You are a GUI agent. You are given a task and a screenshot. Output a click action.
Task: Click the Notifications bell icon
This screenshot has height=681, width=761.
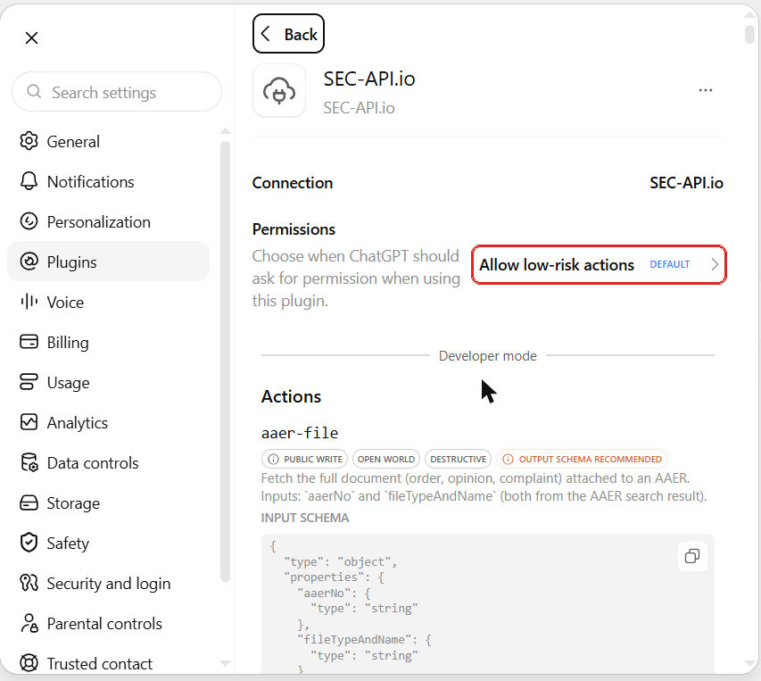(29, 181)
